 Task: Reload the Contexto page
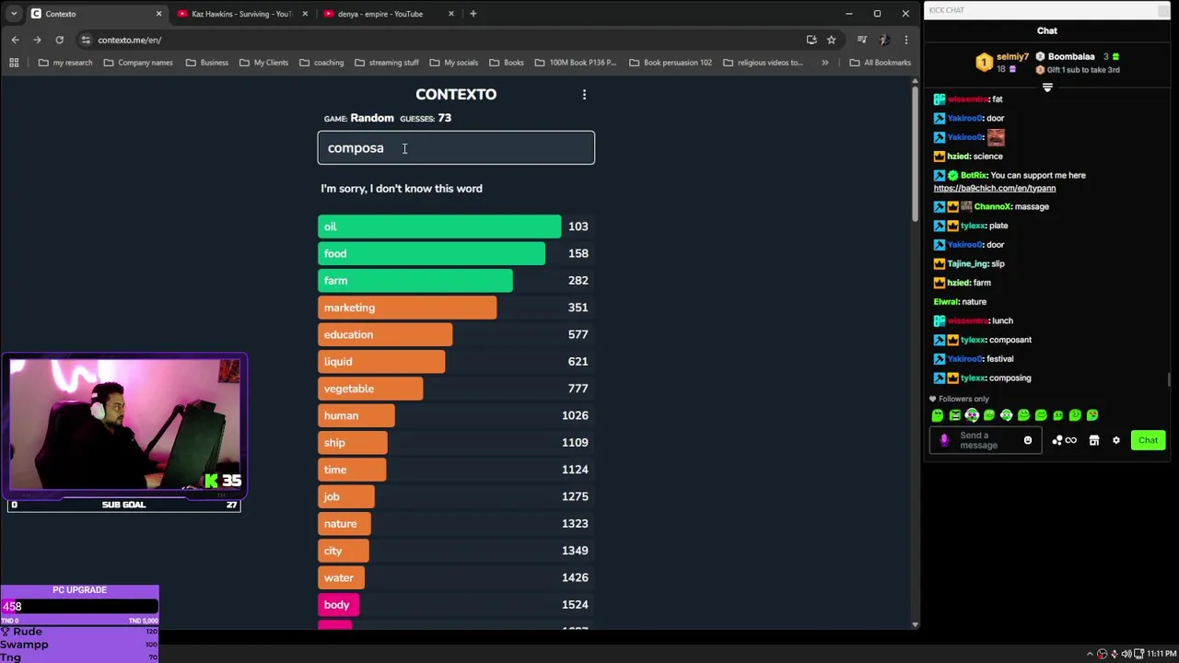(x=59, y=40)
